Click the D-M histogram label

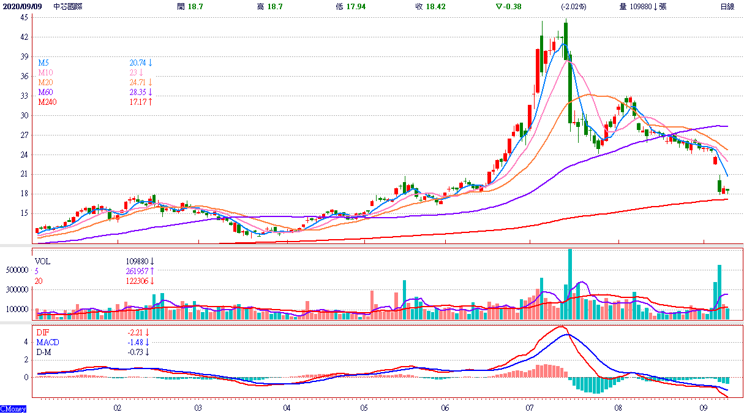[44, 352]
